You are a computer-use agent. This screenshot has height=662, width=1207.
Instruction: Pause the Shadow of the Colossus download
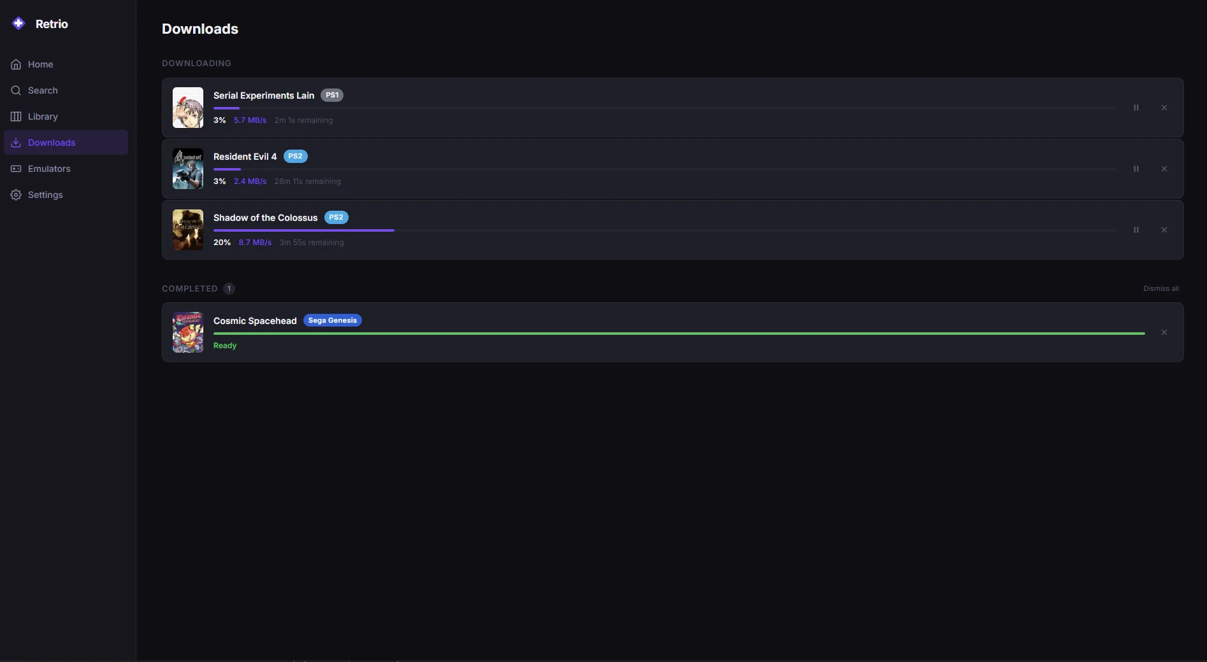click(1136, 230)
